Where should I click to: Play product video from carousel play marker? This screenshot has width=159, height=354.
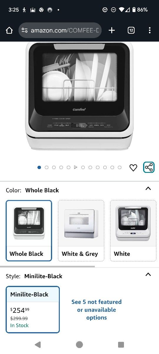coord(76,167)
